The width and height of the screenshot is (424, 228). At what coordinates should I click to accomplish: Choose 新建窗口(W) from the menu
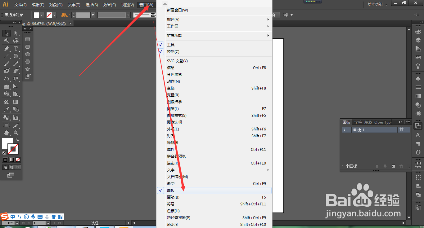pos(214,10)
